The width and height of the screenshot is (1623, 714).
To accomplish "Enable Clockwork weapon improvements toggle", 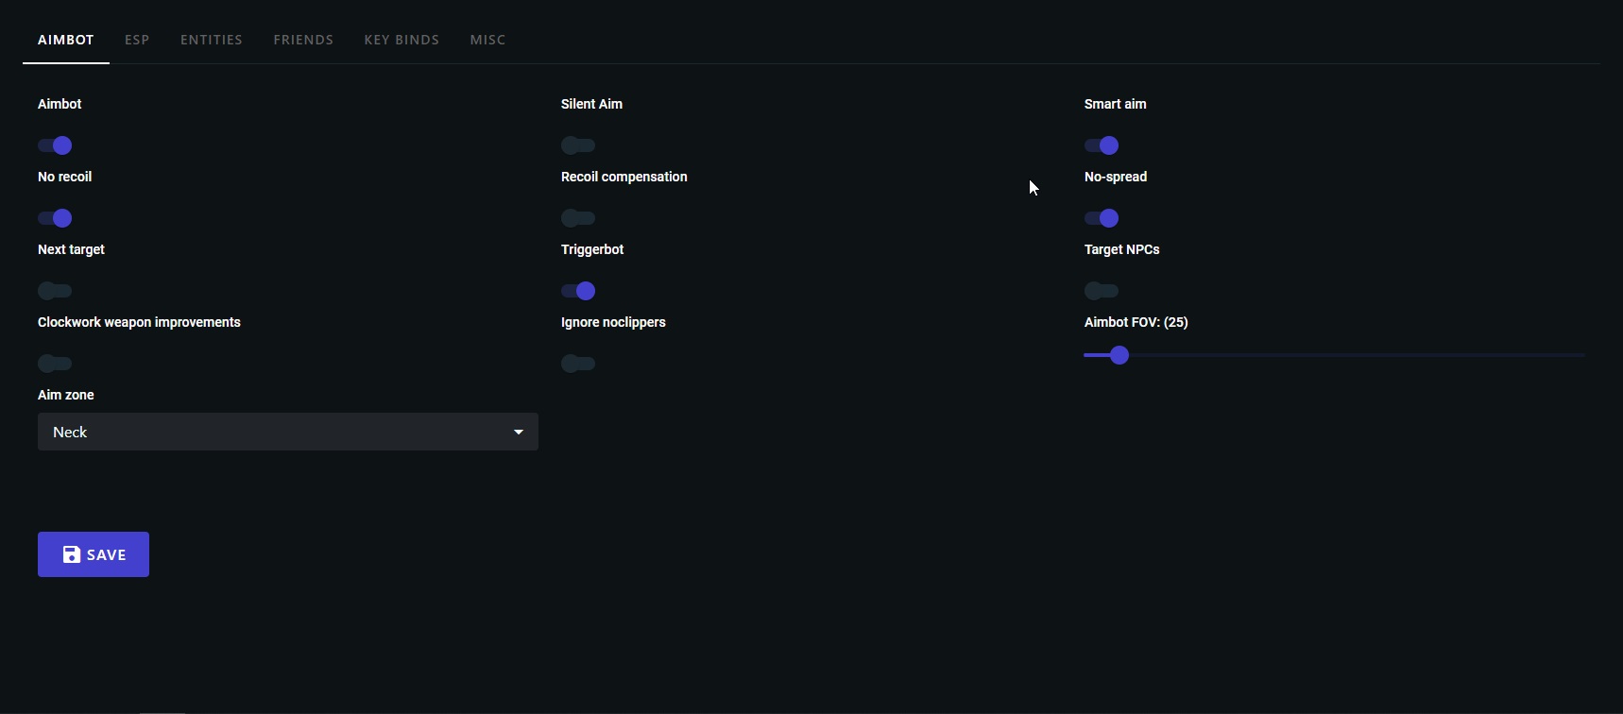I will pyautogui.click(x=55, y=364).
